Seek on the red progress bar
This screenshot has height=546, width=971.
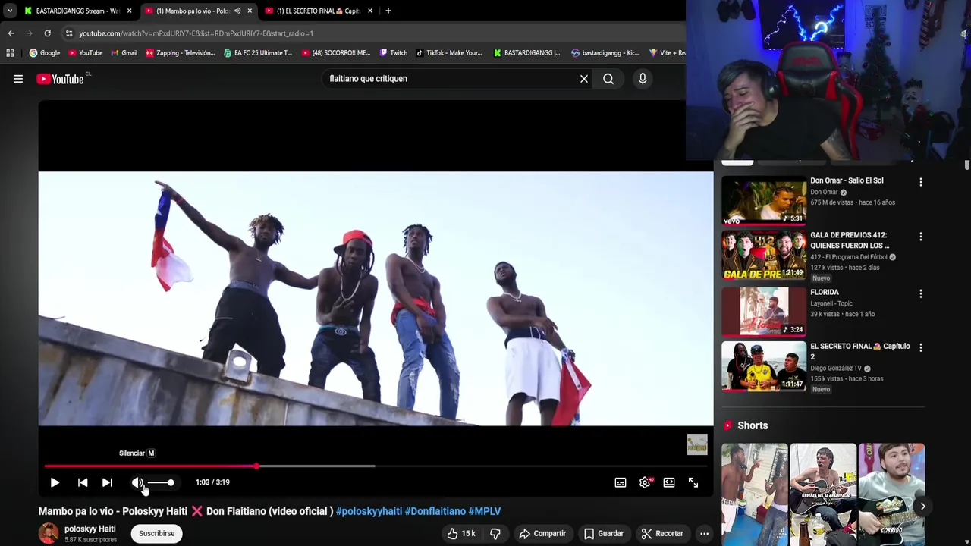click(376, 466)
